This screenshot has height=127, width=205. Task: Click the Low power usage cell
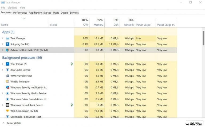(x=145, y=38)
